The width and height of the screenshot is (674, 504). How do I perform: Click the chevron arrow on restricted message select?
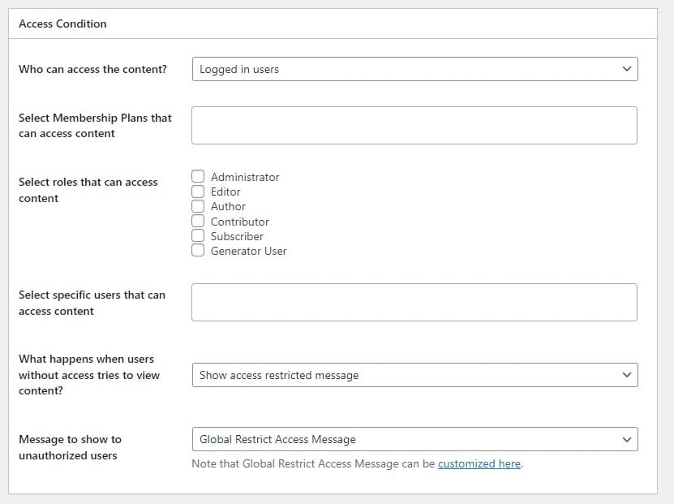[x=627, y=375]
